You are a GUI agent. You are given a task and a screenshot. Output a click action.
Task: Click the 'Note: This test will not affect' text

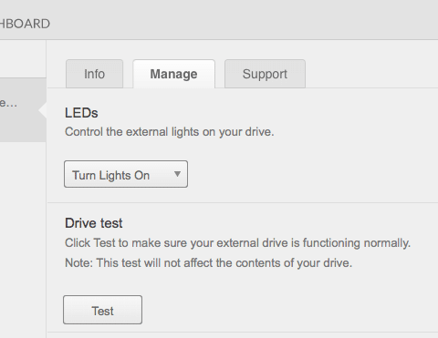point(208,263)
